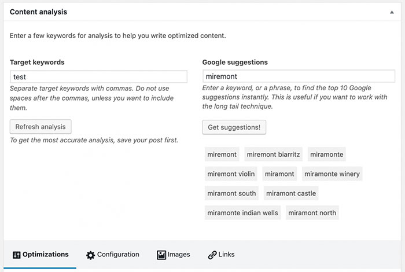Collapse the Content analysis panel arrow
This screenshot has width=405, height=272.
393,12
